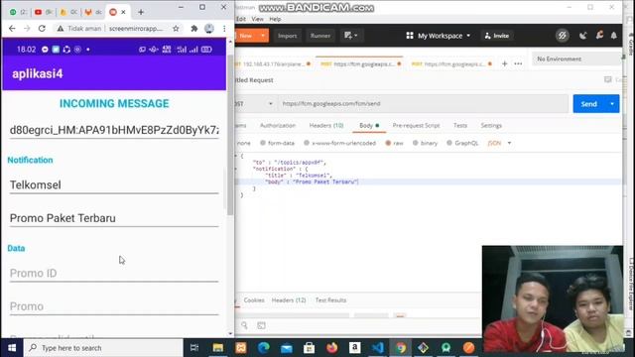Screen dimensions: 635x357
Task: Open request tabs three-dot options
Action: pyautogui.click(x=518, y=63)
